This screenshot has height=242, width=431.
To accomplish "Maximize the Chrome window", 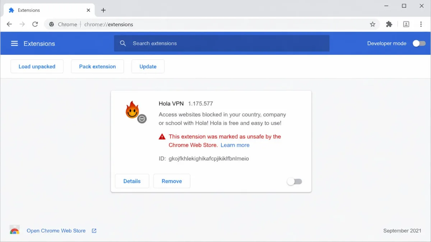I will tap(404, 6).
